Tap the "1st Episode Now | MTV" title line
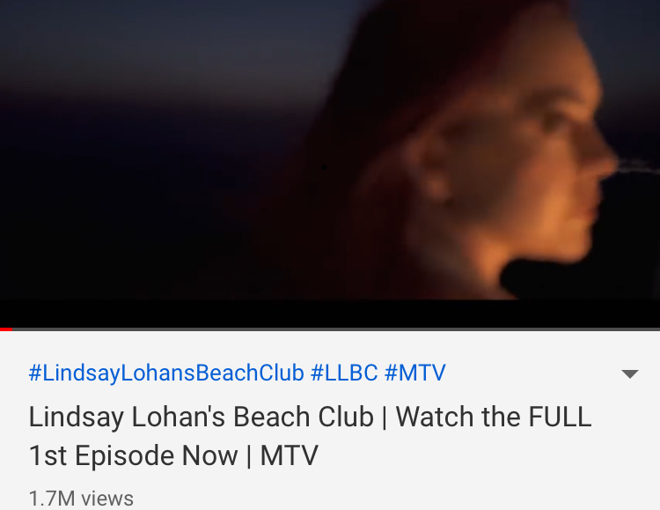 pos(173,455)
